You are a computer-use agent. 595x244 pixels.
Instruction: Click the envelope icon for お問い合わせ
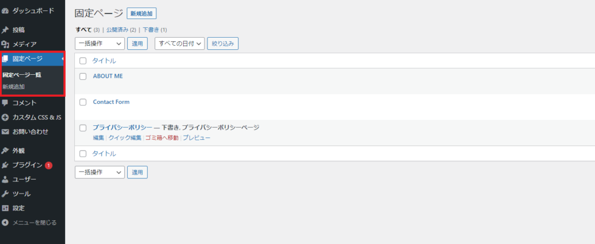5,132
